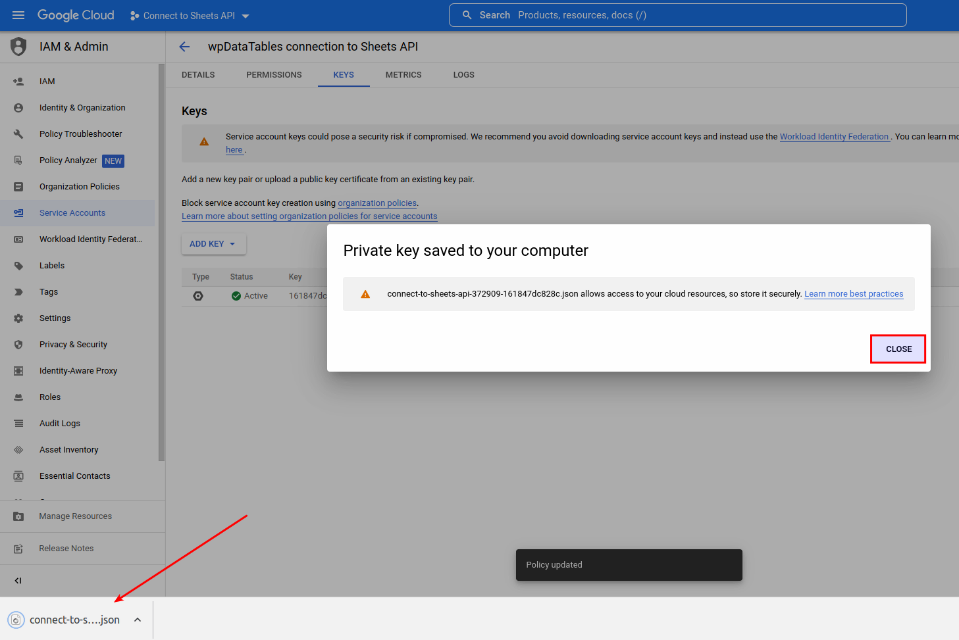Viewport: 959px width, 640px height.
Task: Open the Connect to Sheets API project dropdown
Action: pos(190,14)
